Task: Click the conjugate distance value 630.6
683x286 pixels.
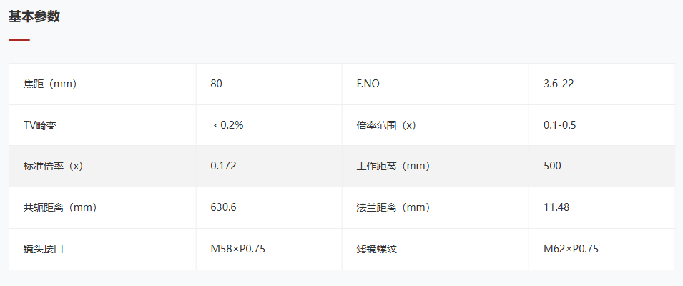Action: point(223,207)
